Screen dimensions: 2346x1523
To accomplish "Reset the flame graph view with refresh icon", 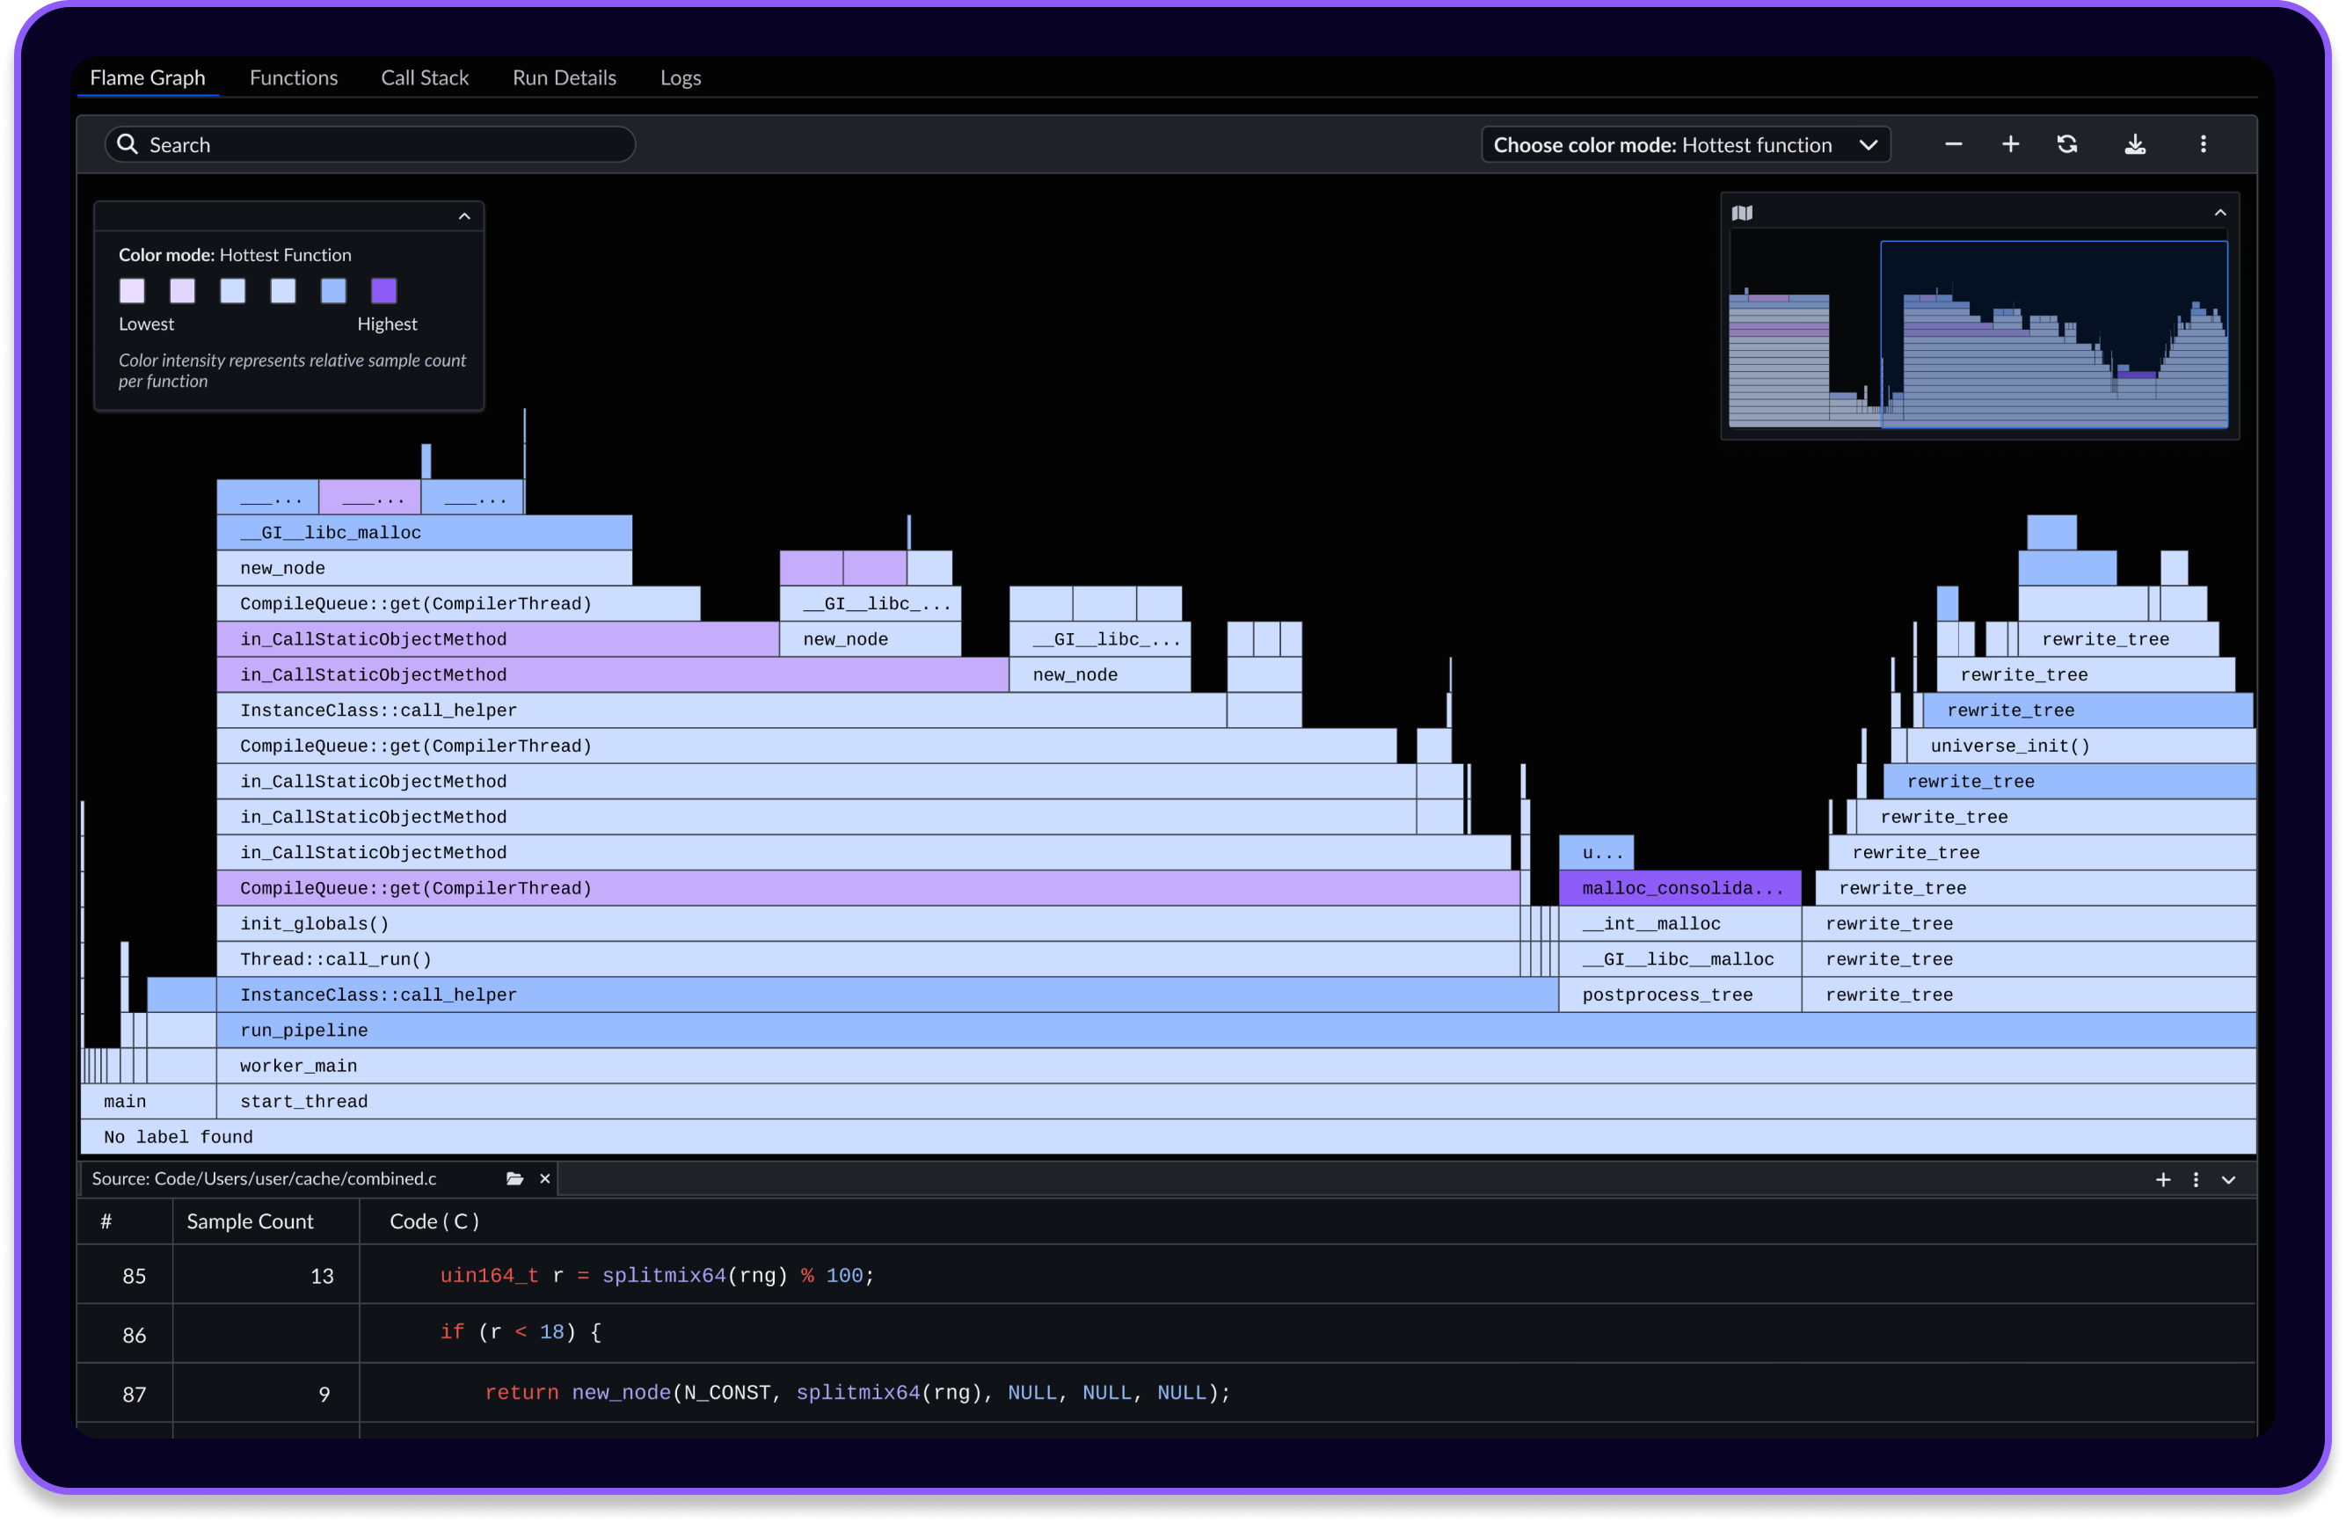I will coord(2068,144).
